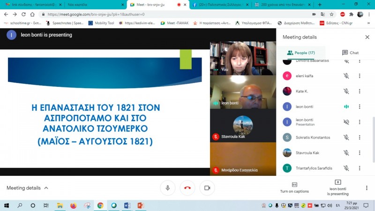Screen dimensions: 375x211
Task: Mute eleni kalfa's microphone
Action: [346, 76]
